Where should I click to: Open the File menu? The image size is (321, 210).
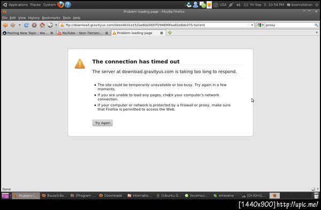[x=5, y=18]
